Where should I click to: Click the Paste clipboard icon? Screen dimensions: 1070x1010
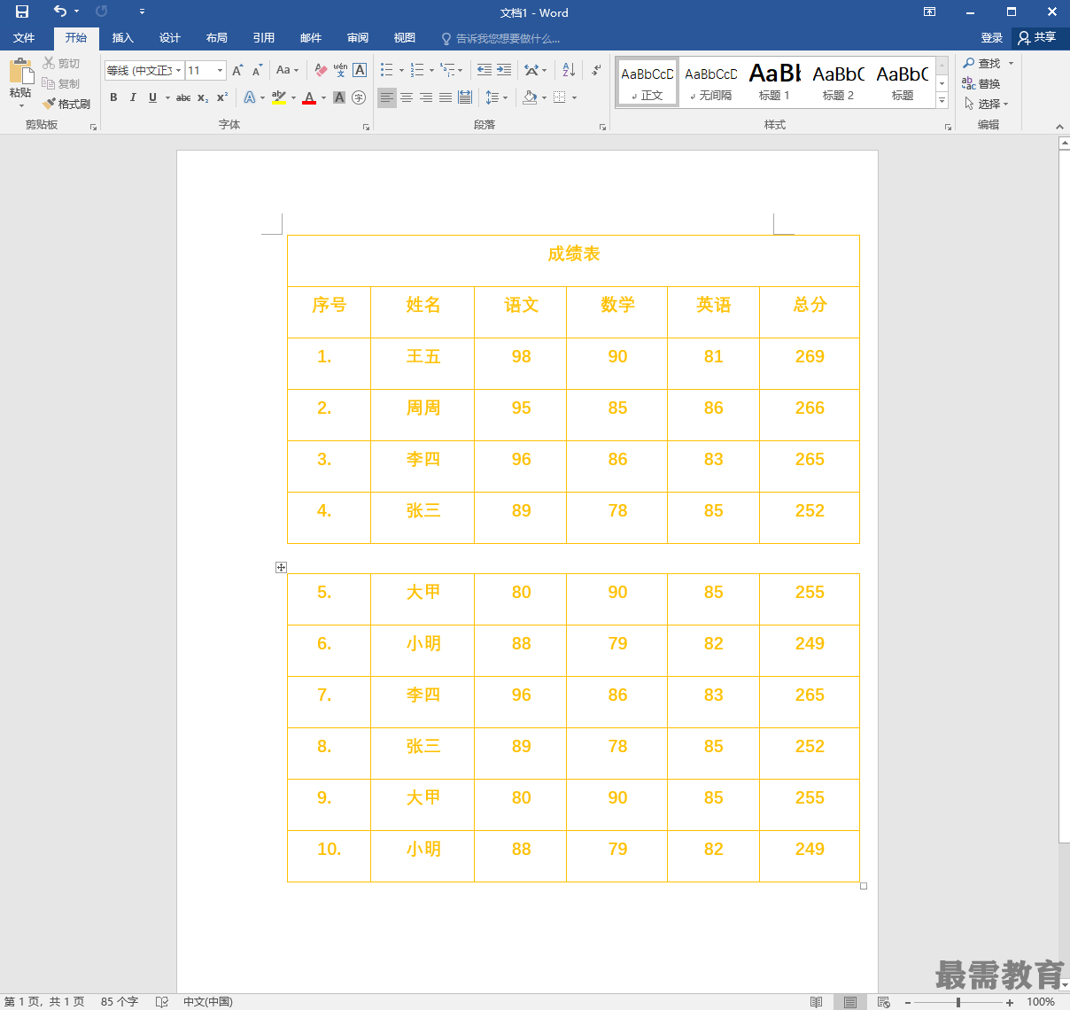[x=20, y=72]
